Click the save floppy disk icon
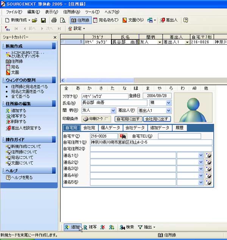The image size is (227, 240). tap(44, 20)
